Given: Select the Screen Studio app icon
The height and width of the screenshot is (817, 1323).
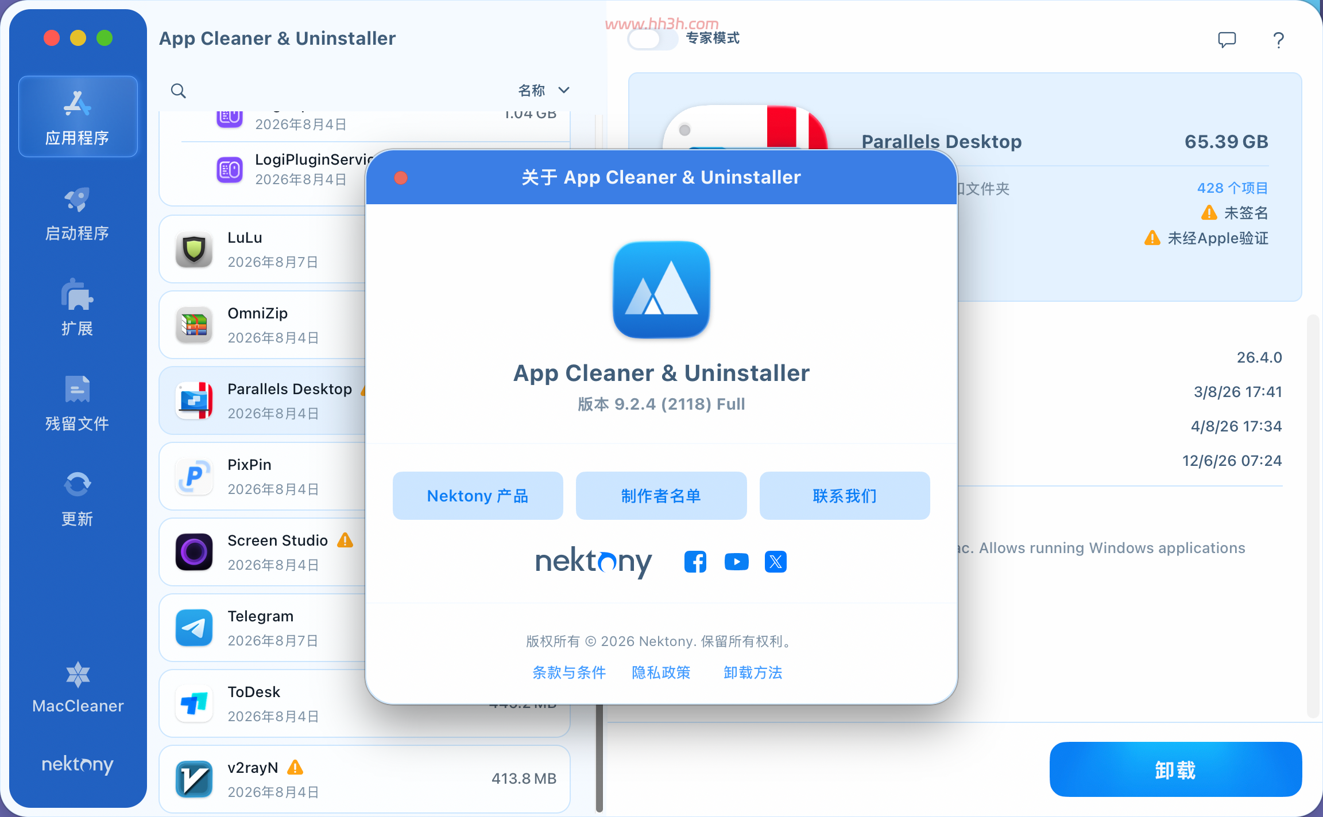Looking at the screenshot, I should [x=194, y=553].
